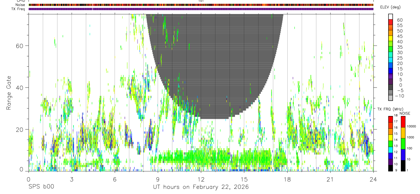Click the 12 hour tick on the UT axis

201,179
